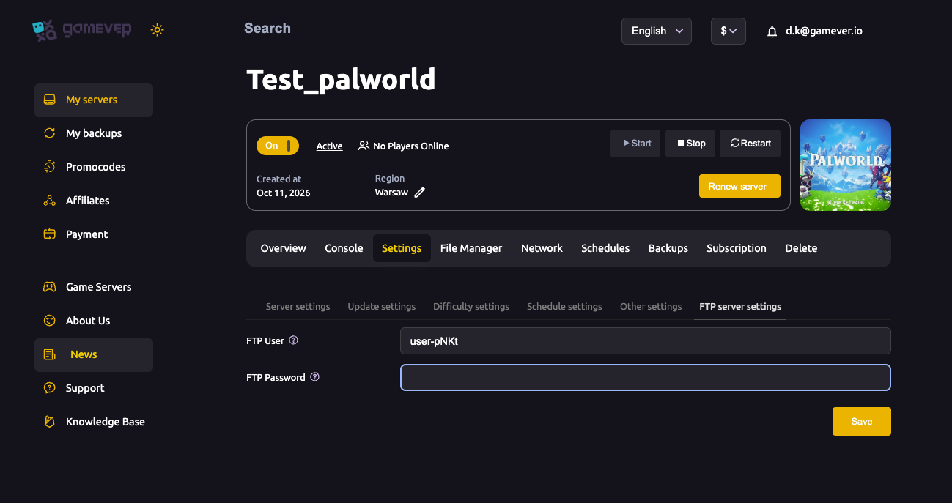952x503 pixels.
Task: Toggle the sun light-theme icon
Action: [x=157, y=30]
